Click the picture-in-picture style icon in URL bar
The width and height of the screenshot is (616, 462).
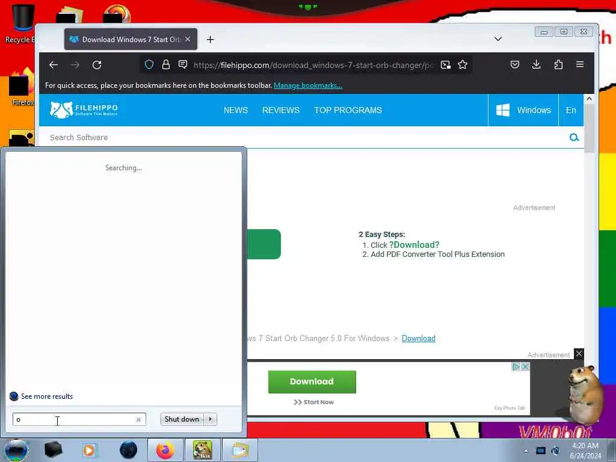point(446,64)
